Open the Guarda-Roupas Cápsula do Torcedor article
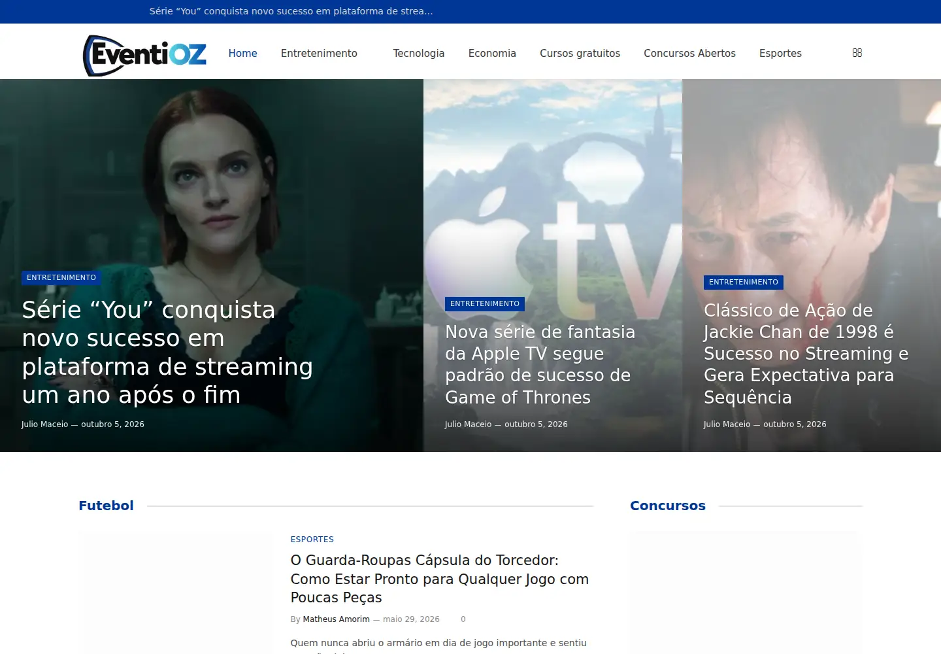Screen dimensions: 941x654 [440, 579]
